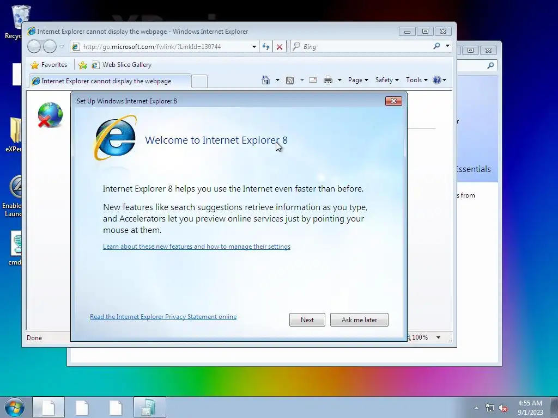Open a new blank tab
Screen dimensions: 558x418
coord(199,82)
